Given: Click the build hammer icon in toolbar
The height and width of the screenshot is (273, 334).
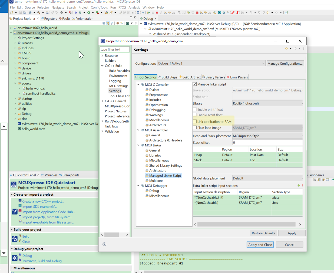Looking at the screenshot, I should point(39,12).
